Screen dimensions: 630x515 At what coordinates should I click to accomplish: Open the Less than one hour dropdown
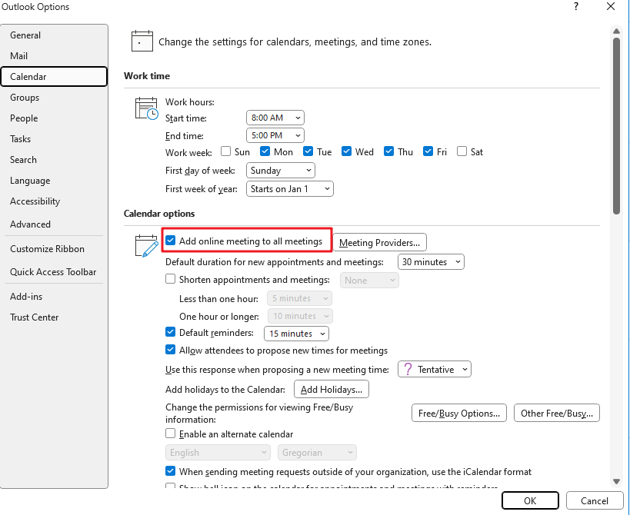(x=300, y=298)
